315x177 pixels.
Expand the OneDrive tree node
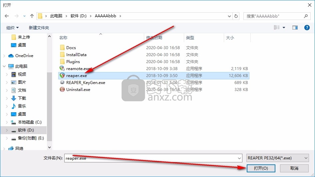(x=4, y=56)
